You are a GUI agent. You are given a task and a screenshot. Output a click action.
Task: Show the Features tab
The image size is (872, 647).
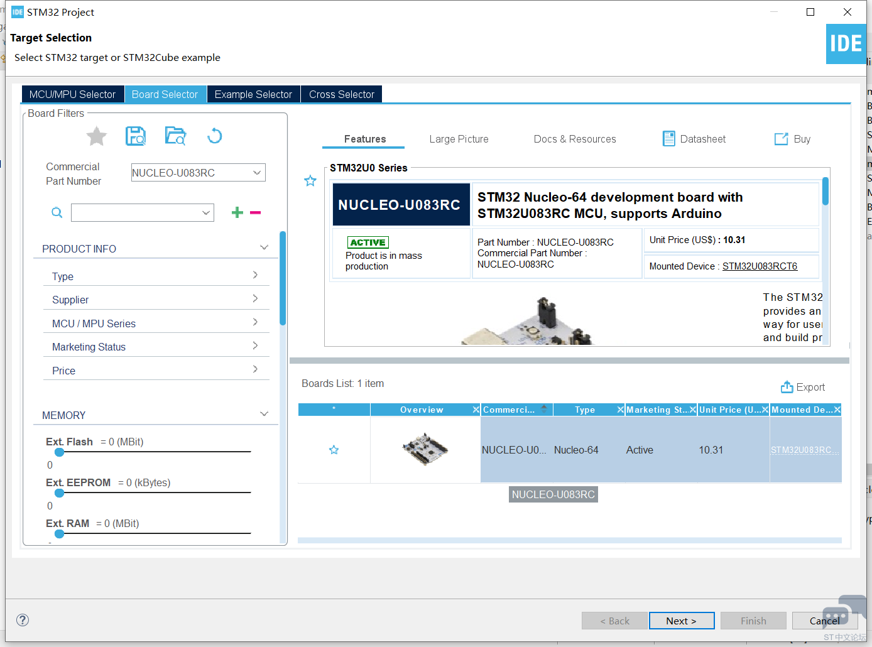pyautogui.click(x=365, y=139)
